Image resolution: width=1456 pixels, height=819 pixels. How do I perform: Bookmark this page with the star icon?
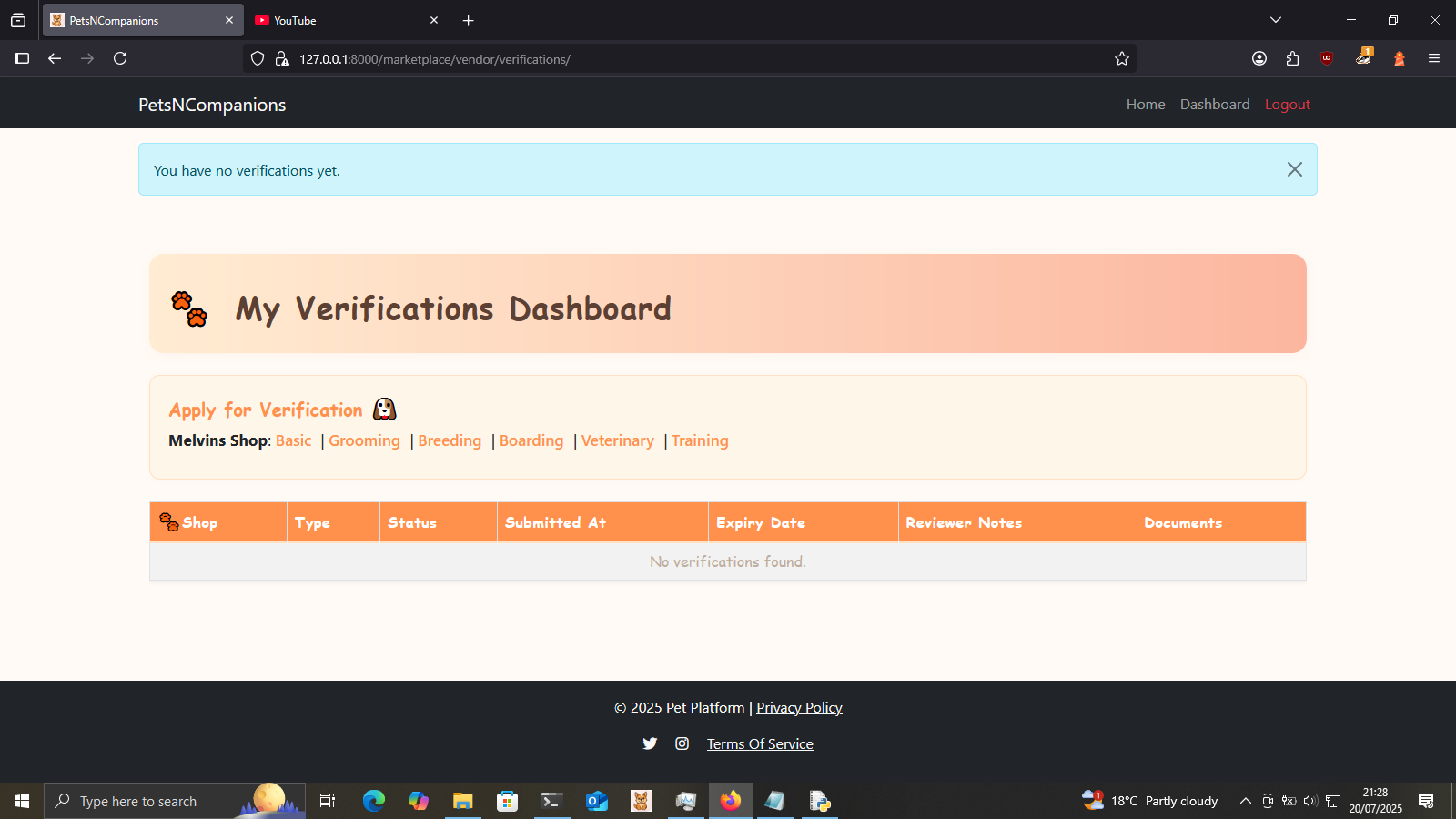coord(1122,58)
